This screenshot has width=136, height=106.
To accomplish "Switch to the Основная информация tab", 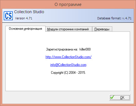I will pos(25,29).
